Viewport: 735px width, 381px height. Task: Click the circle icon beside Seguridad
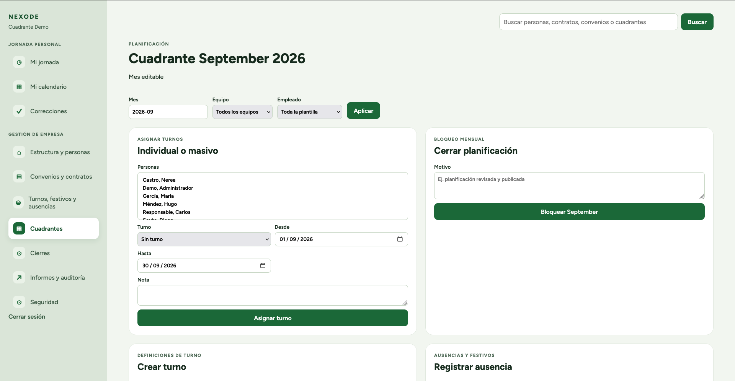(x=19, y=302)
